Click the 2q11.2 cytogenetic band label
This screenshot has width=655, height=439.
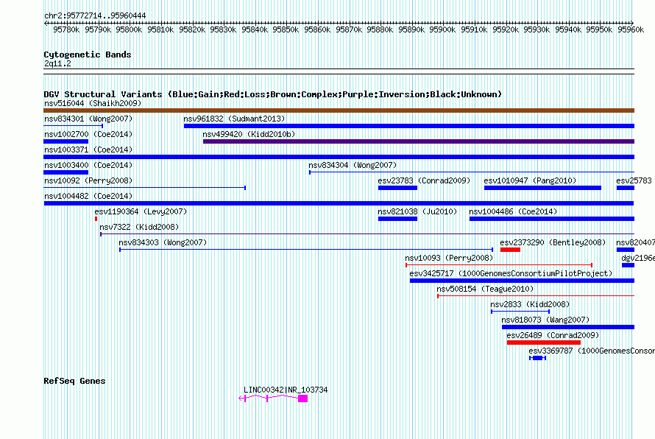[57, 63]
